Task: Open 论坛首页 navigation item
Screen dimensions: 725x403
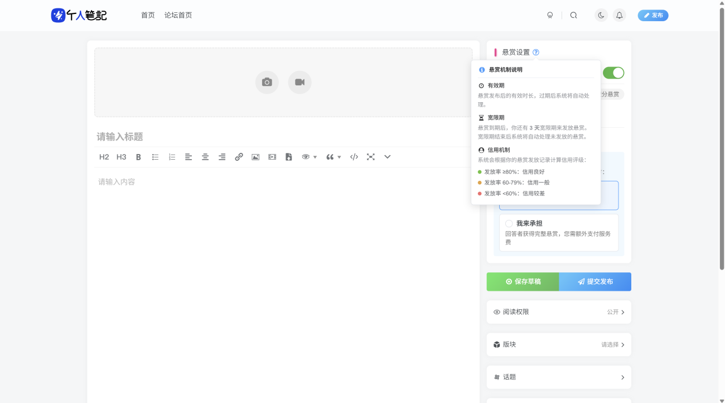Action: tap(178, 16)
